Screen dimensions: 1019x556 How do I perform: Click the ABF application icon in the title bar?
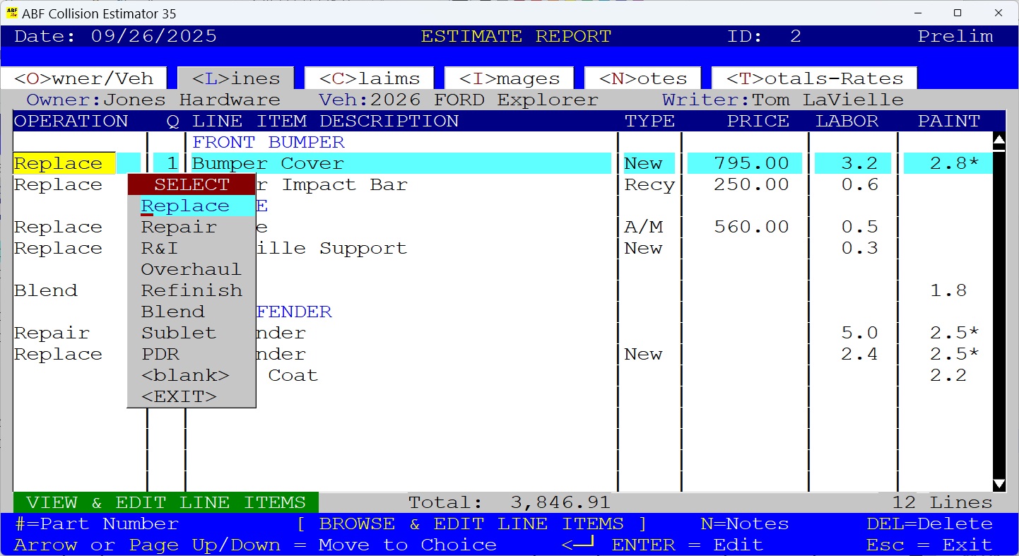coord(13,13)
